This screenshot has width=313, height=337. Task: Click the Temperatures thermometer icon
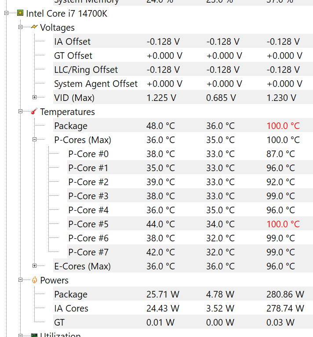[x=34, y=111]
